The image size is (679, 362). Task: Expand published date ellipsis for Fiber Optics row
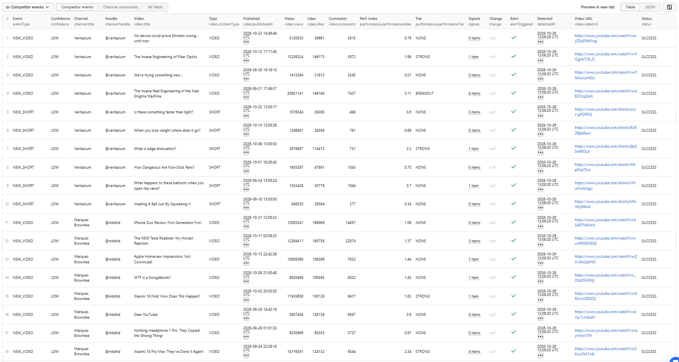click(246, 61)
